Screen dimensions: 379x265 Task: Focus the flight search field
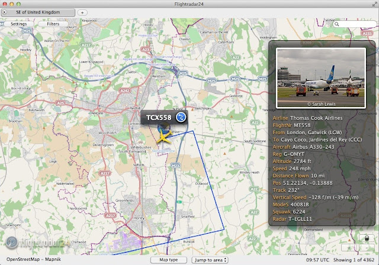355,24
